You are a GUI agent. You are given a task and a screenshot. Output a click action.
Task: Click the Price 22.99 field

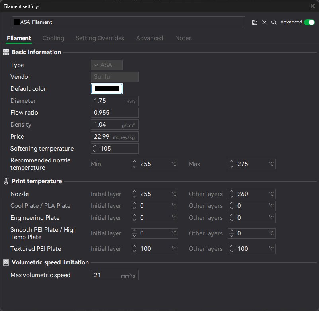(x=115, y=137)
